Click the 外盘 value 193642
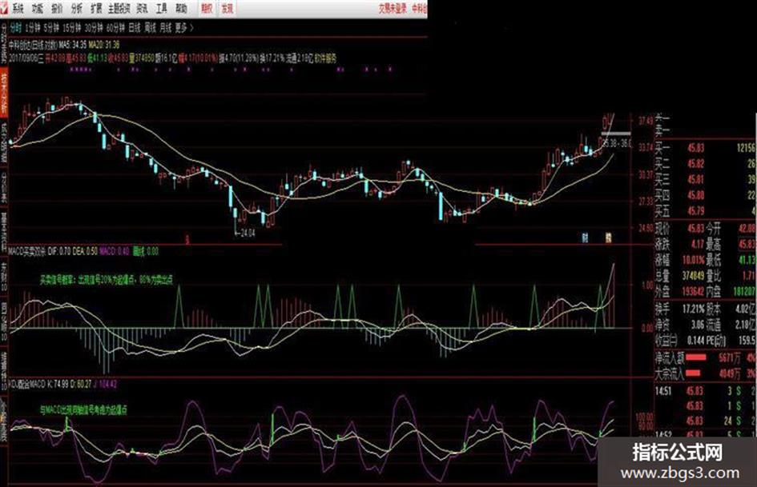 click(693, 291)
